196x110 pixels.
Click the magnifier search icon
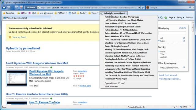coord(190,7)
